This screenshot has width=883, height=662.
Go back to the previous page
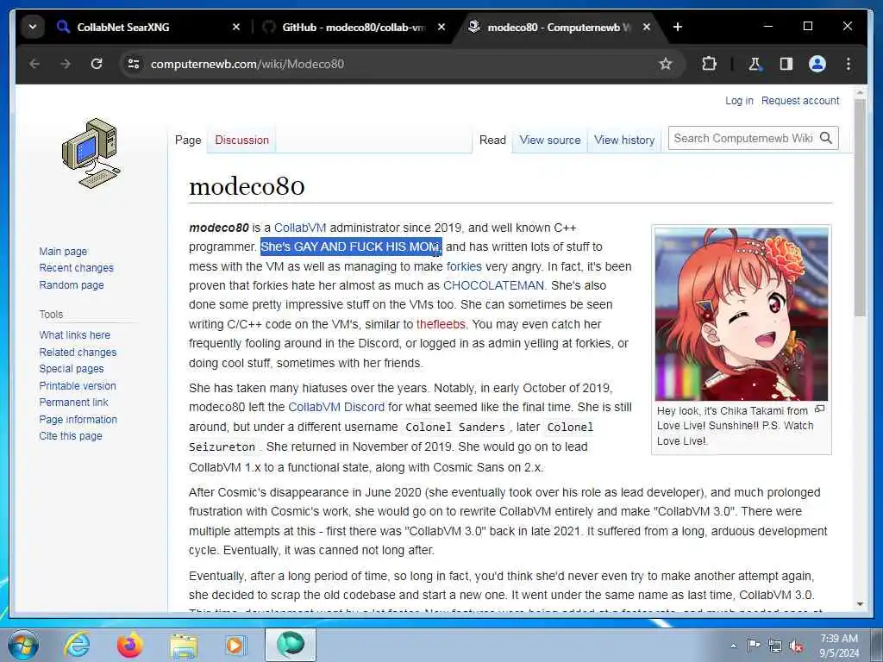pos(34,64)
